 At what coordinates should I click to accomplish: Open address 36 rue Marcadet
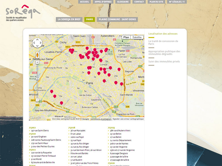coord(78,131)
